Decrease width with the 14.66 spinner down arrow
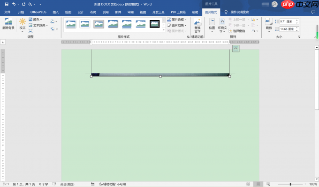Viewport: 319px width, 187px height. click(x=297, y=30)
